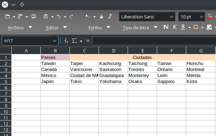Expand the paint-drop icon's dropdown arrow
The image size is (216, 136).
[94, 17]
